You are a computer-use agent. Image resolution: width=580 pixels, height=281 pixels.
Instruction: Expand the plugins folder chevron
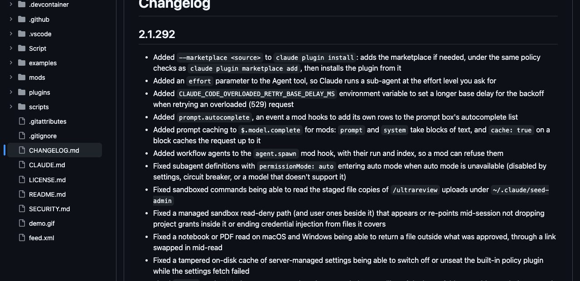click(11, 92)
